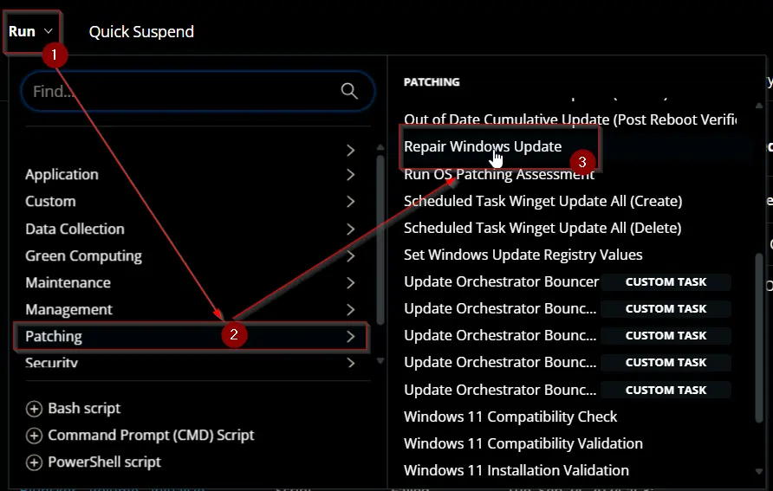Click plus icon beside Bash script
This screenshot has width=773, height=491.
(34, 409)
